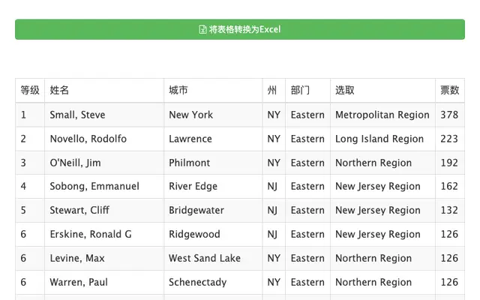Screen dimensions: 480x300
Task: Select the 票数 column header
Action: 450,90
